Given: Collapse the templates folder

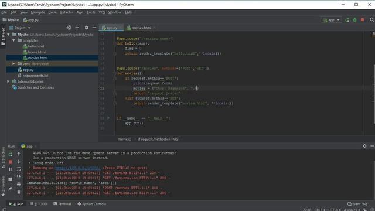Looking at the screenshot, I should coord(13,40).
